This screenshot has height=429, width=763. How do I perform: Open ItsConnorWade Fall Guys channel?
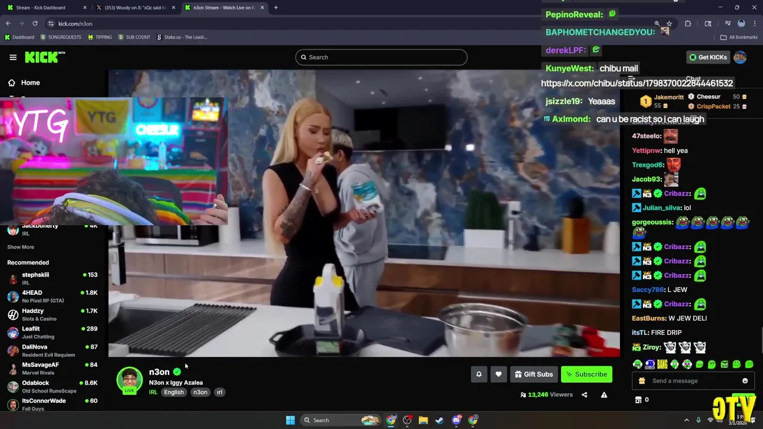coord(52,404)
